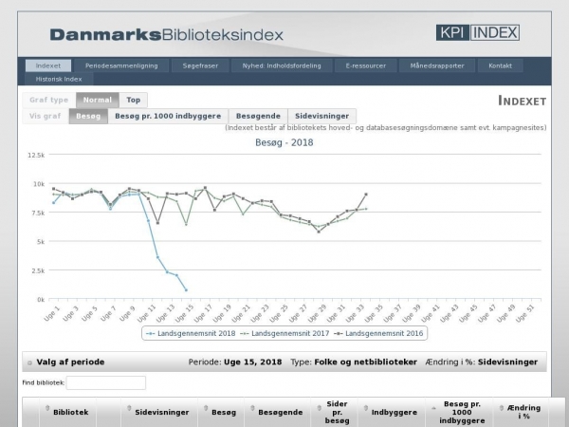
Task: Sort table by Bibliotek column
Action: (x=68, y=412)
